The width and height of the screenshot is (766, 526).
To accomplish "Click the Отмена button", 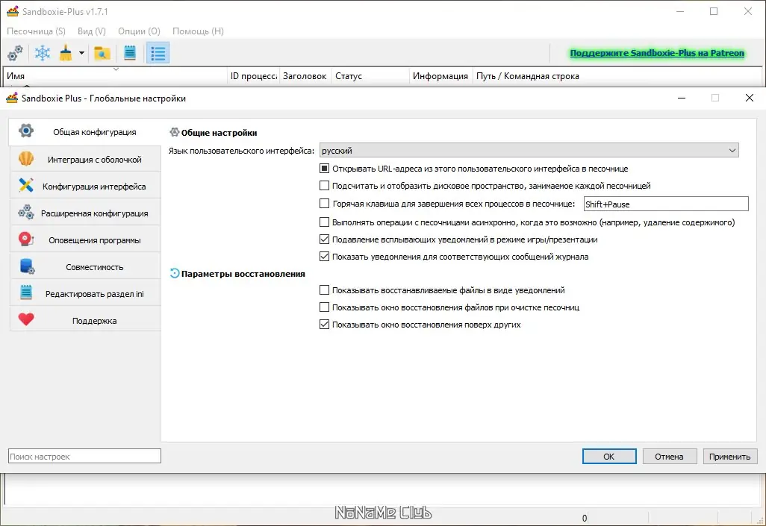I will tap(669, 456).
